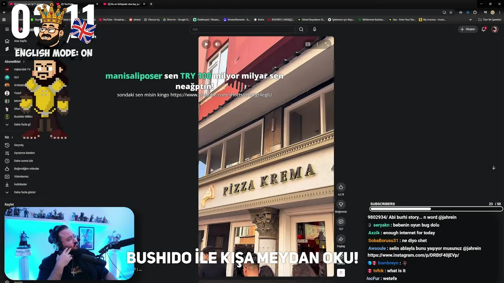
Task: Open a new browser tab
Action: [x=151, y=4]
